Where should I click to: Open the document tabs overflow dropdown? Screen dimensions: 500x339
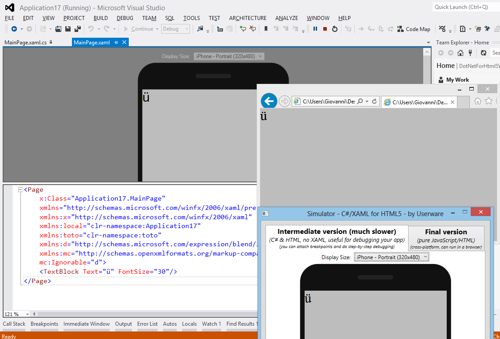tap(428, 43)
